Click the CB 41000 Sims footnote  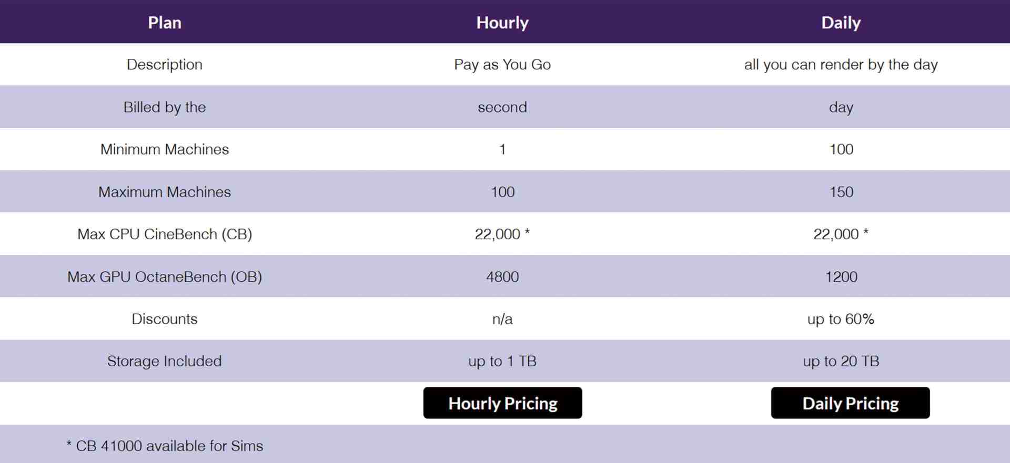point(165,446)
